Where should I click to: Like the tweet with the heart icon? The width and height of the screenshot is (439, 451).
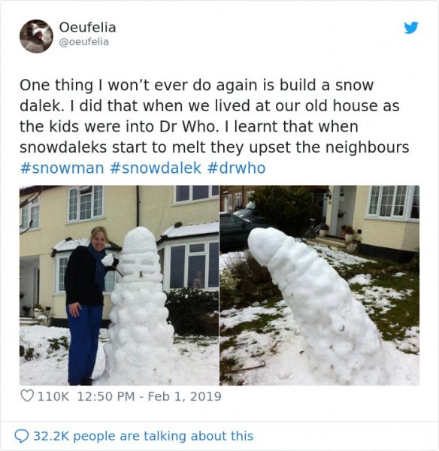tap(27, 396)
